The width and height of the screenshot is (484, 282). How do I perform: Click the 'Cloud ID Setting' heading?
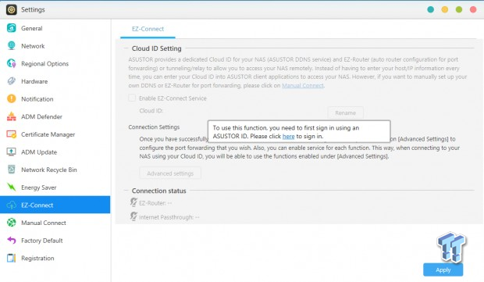(156, 48)
